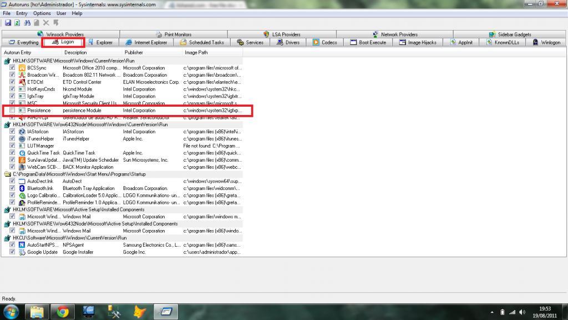Click the Jump to entry toolbar icon
Screen dimensions: 568x320
56,23
